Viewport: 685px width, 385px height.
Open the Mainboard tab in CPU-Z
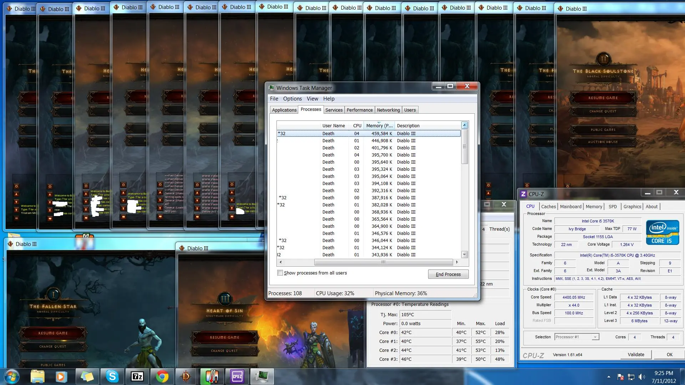point(570,206)
